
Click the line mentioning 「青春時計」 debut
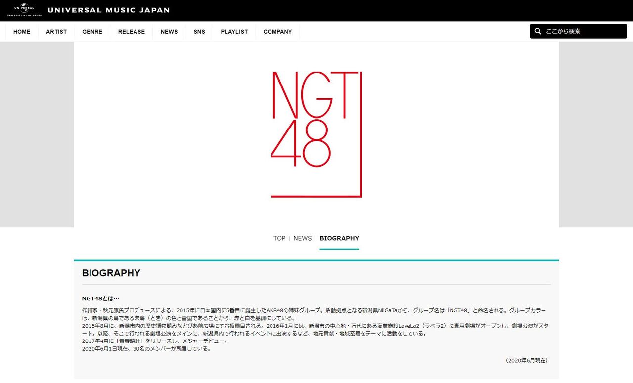(155, 341)
